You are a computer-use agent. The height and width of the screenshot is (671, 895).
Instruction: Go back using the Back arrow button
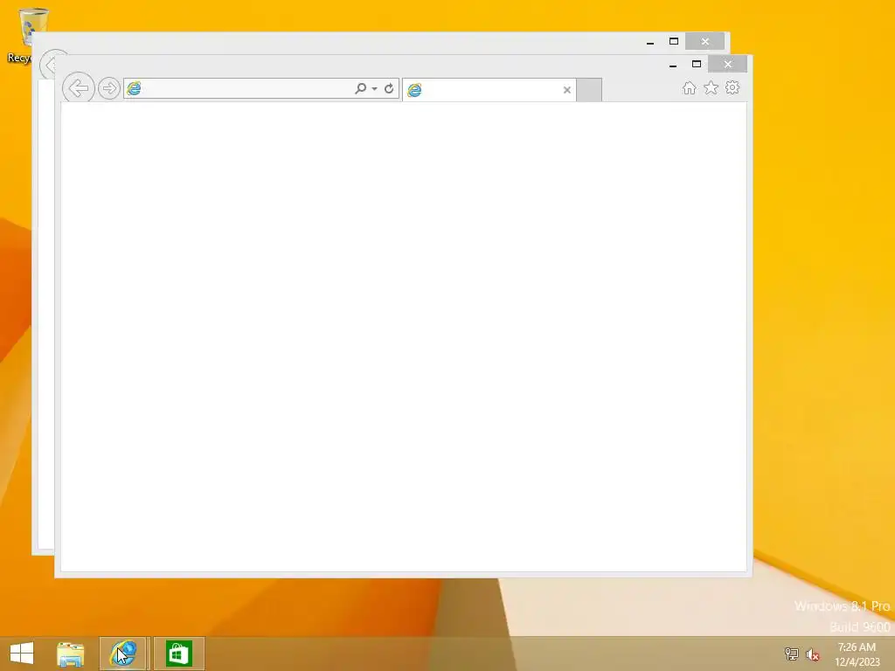[x=78, y=88]
